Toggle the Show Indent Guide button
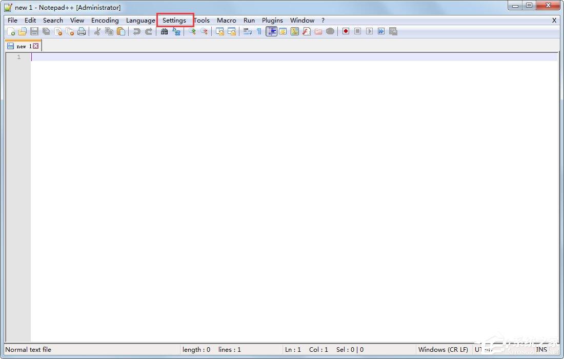This screenshot has width=564, height=359. pyautogui.click(x=271, y=32)
